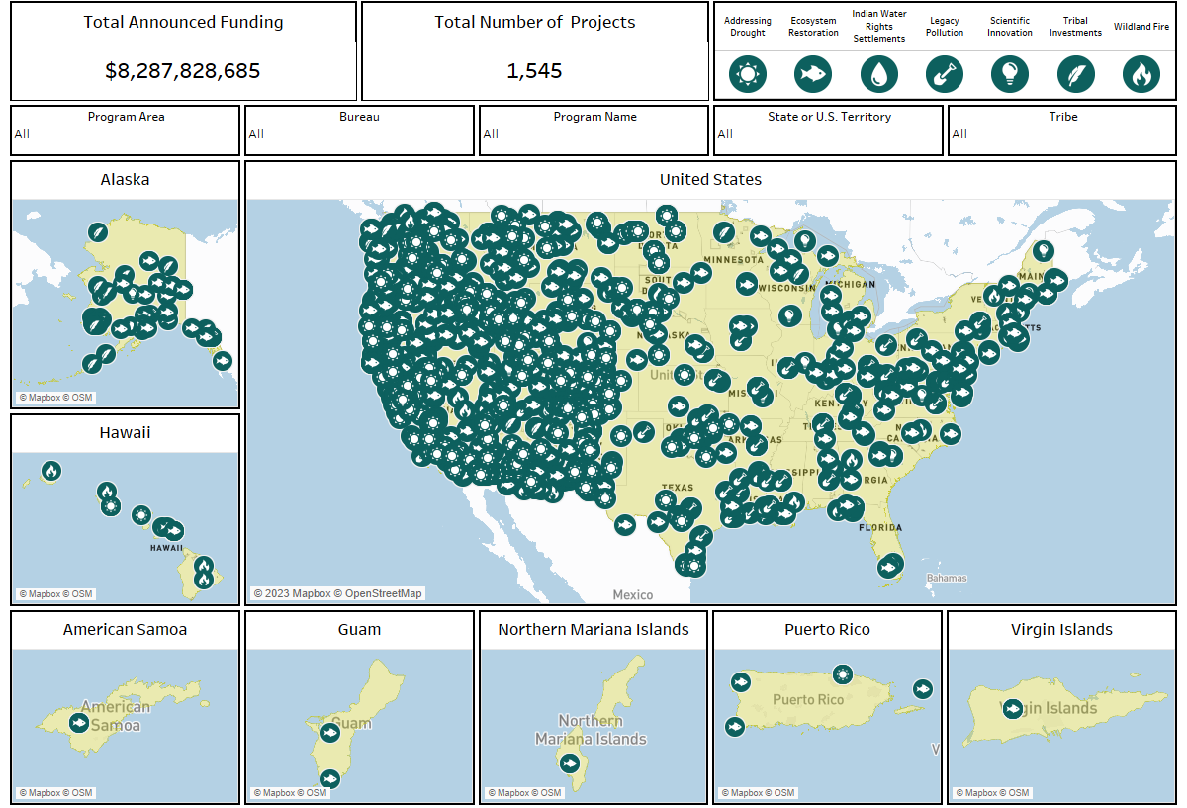Expand the State or U.S. Territory selector
The width and height of the screenshot is (1187, 808).
[x=828, y=134]
